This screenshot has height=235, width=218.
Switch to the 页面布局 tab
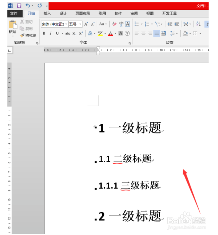83,13
